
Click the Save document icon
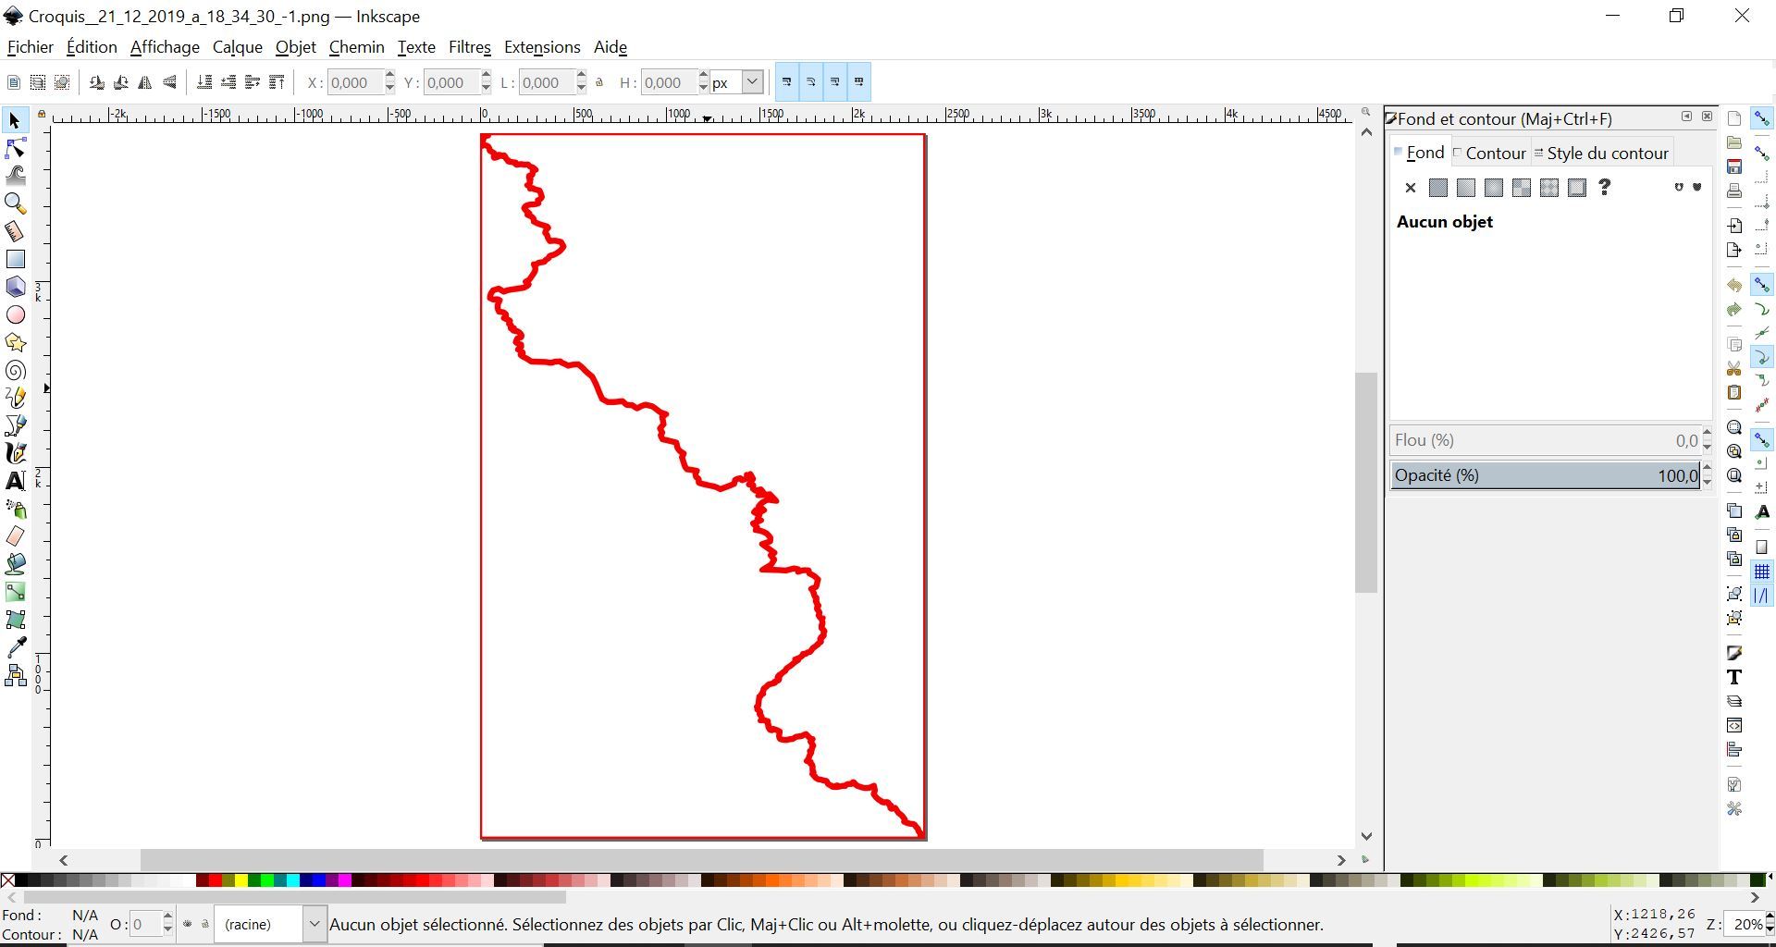point(1734,166)
